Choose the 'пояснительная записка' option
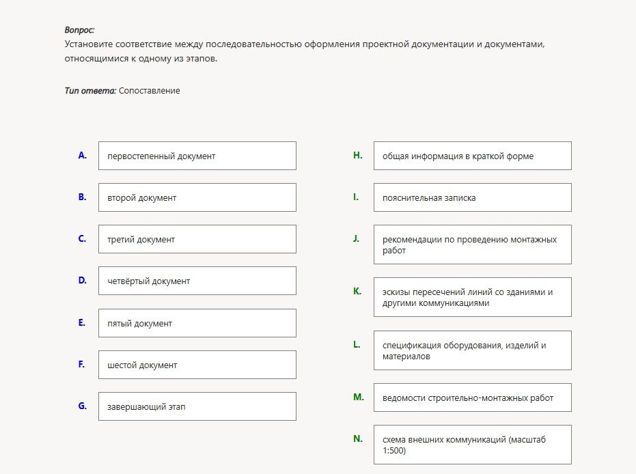Image resolution: width=636 pixels, height=474 pixels. (473, 197)
